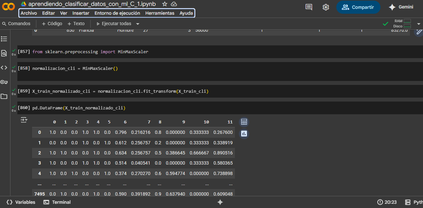Screen dimensions: 423x208
Task: Click run status of cell 859
Action: tap(14, 91)
